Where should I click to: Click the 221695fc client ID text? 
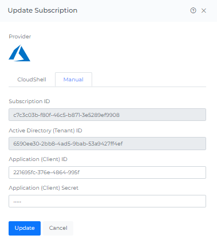coord(46,172)
